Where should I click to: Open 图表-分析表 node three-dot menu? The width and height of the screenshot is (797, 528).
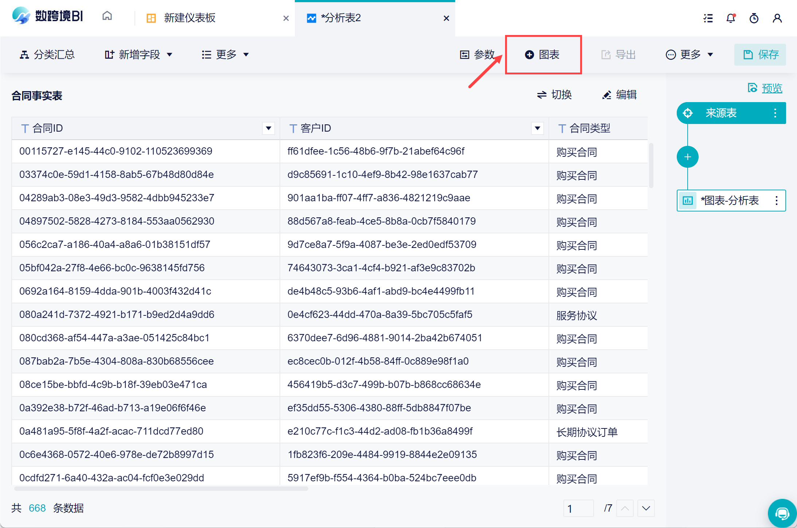(777, 201)
